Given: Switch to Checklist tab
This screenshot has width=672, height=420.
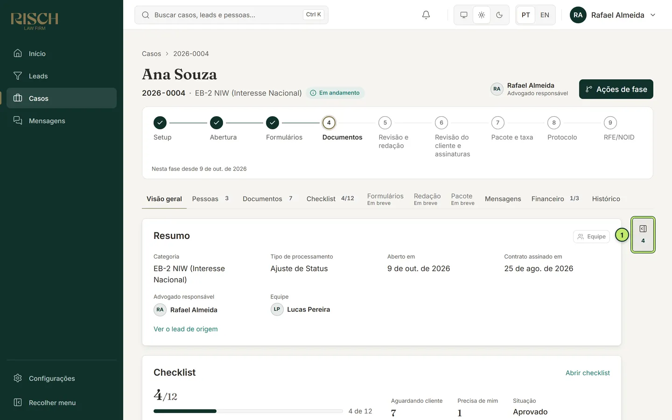Looking at the screenshot, I should point(330,199).
